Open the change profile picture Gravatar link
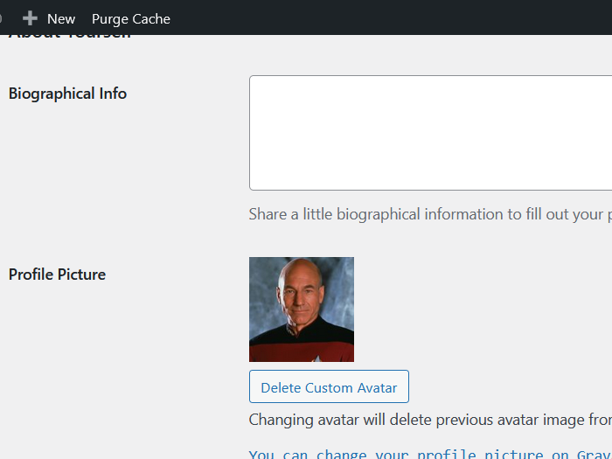Screen dimensions: 612x459 click(430, 454)
